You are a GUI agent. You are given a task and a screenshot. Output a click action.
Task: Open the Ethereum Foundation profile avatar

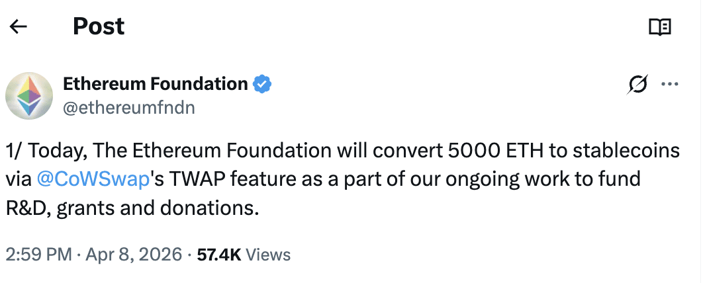pyautogui.click(x=29, y=95)
